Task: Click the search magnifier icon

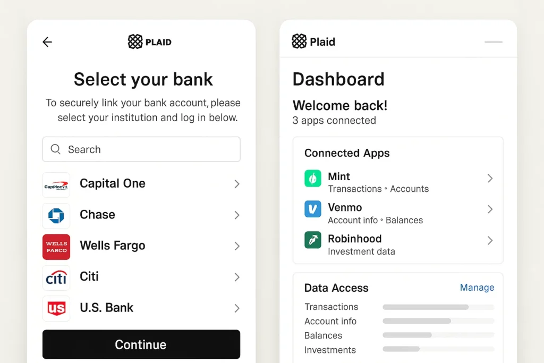Action: coord(55,149)
